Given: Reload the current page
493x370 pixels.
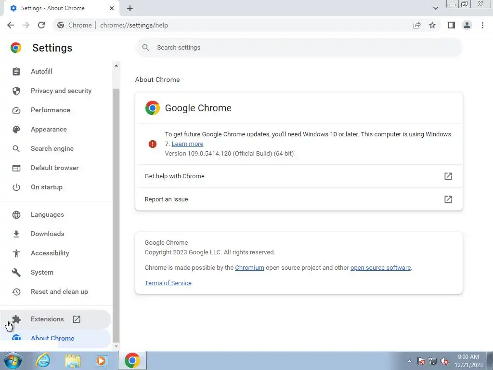Looking at the screenshot, I should [41, 25].
